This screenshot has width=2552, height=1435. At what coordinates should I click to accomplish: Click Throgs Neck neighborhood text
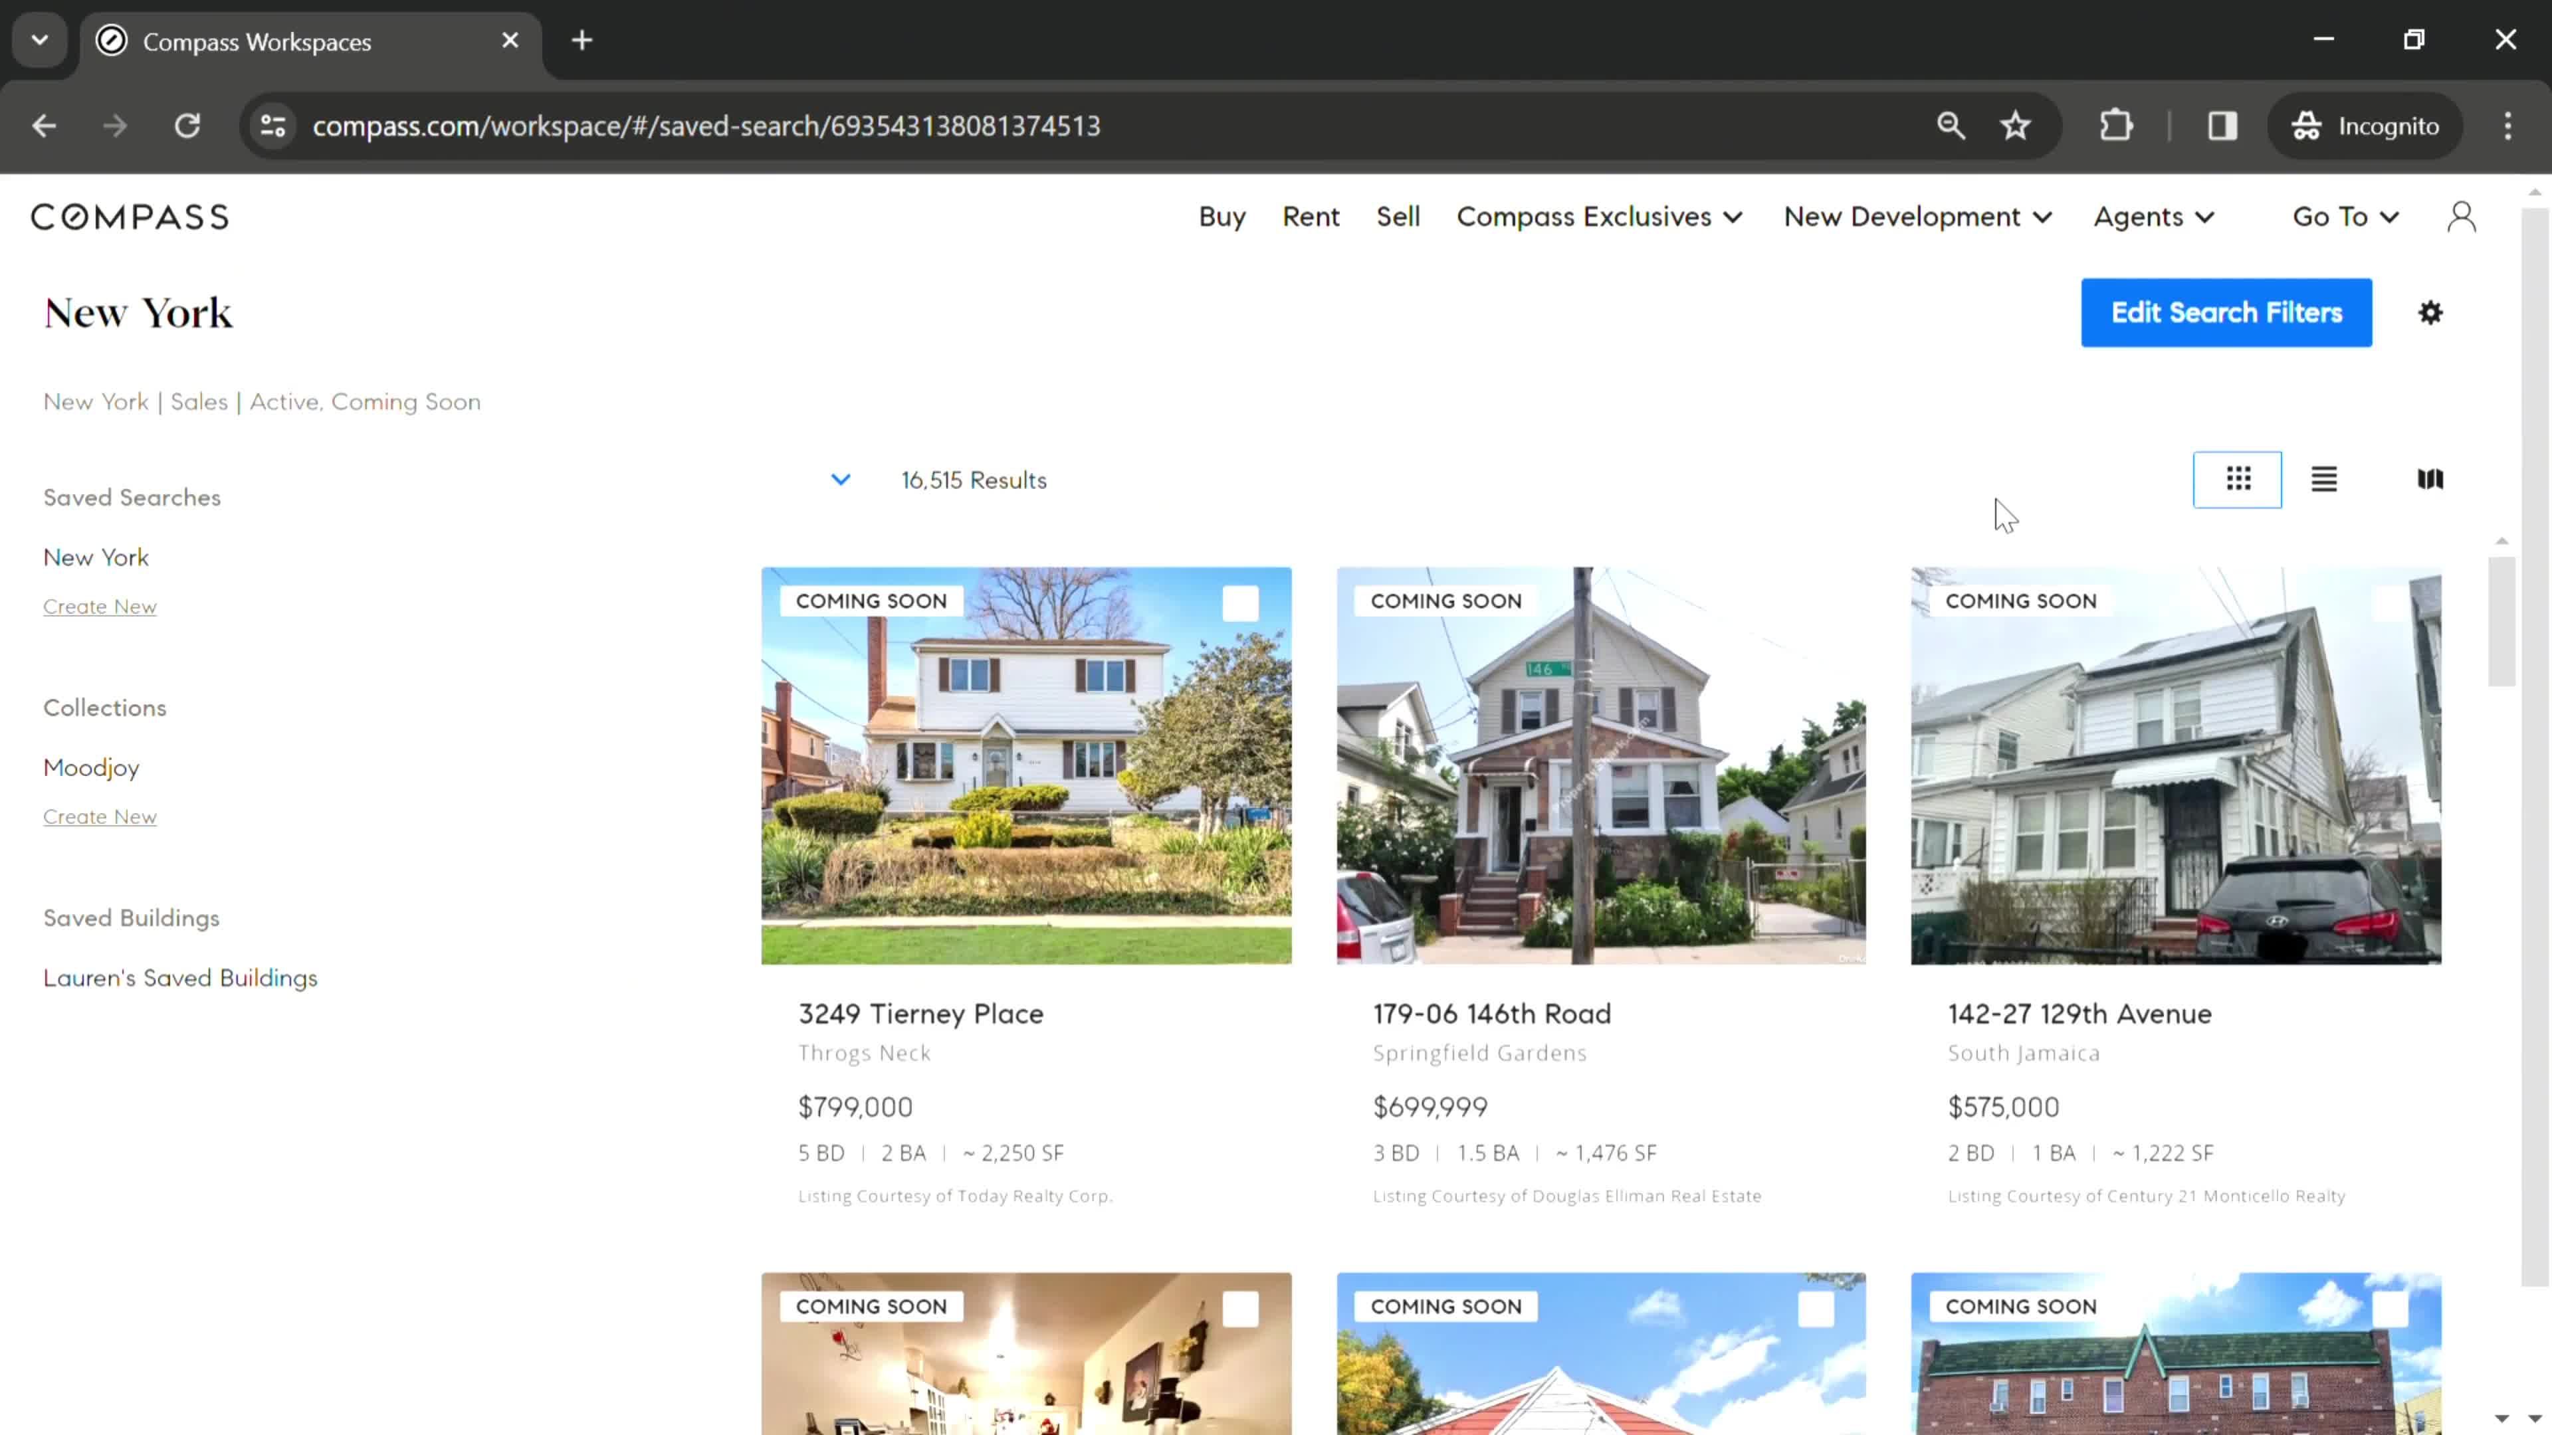(x=864, y=1054)
